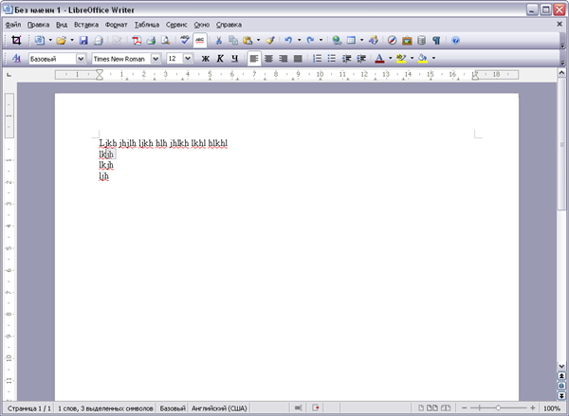This screenshot has width=569, height=416.
Task: Open the Navigator compass icon
Action: [x=392, y=41]
